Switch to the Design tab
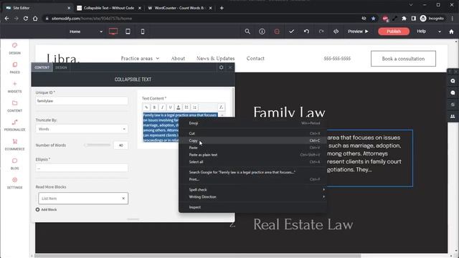459x258 pixels. [61, 67]
